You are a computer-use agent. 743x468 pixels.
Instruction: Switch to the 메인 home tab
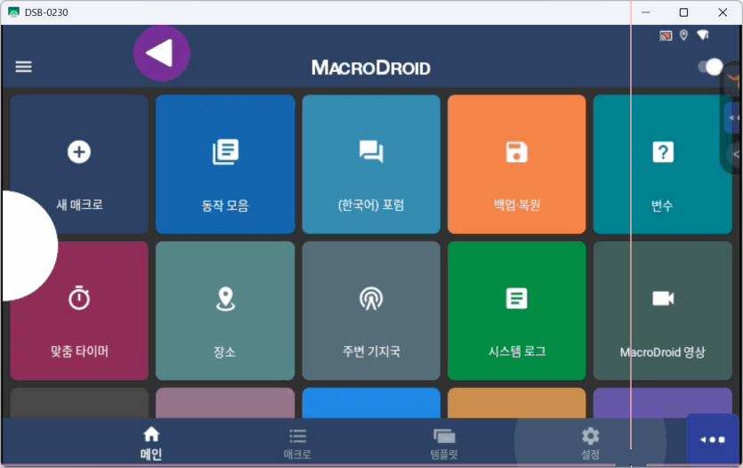(x=151, y=444)
